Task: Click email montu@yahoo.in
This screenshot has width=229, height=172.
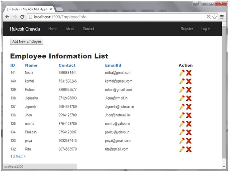Action: click(117, 124)
